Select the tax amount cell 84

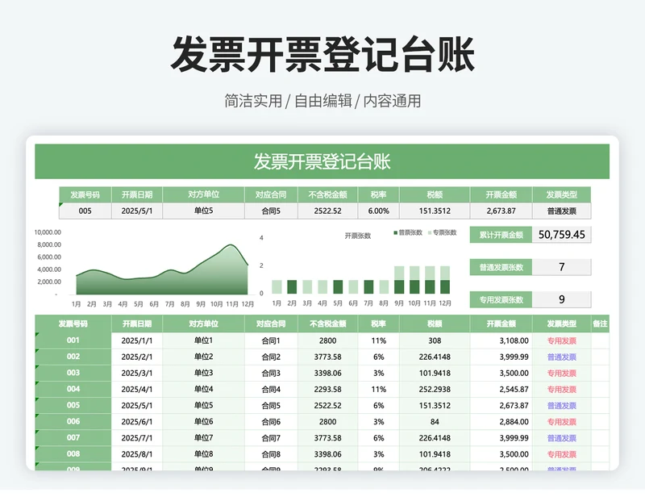[x=435, y=422]
